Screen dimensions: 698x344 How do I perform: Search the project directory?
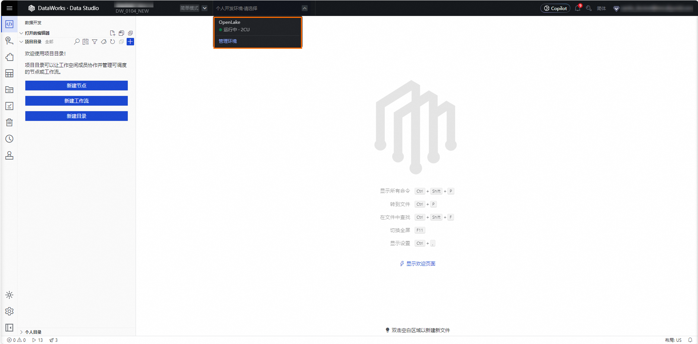pyautogui.click(x=77, y=42)
